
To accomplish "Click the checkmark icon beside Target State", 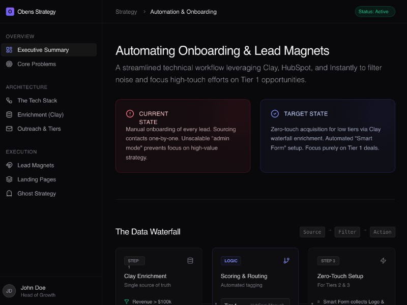I will [x=275, y=113].
